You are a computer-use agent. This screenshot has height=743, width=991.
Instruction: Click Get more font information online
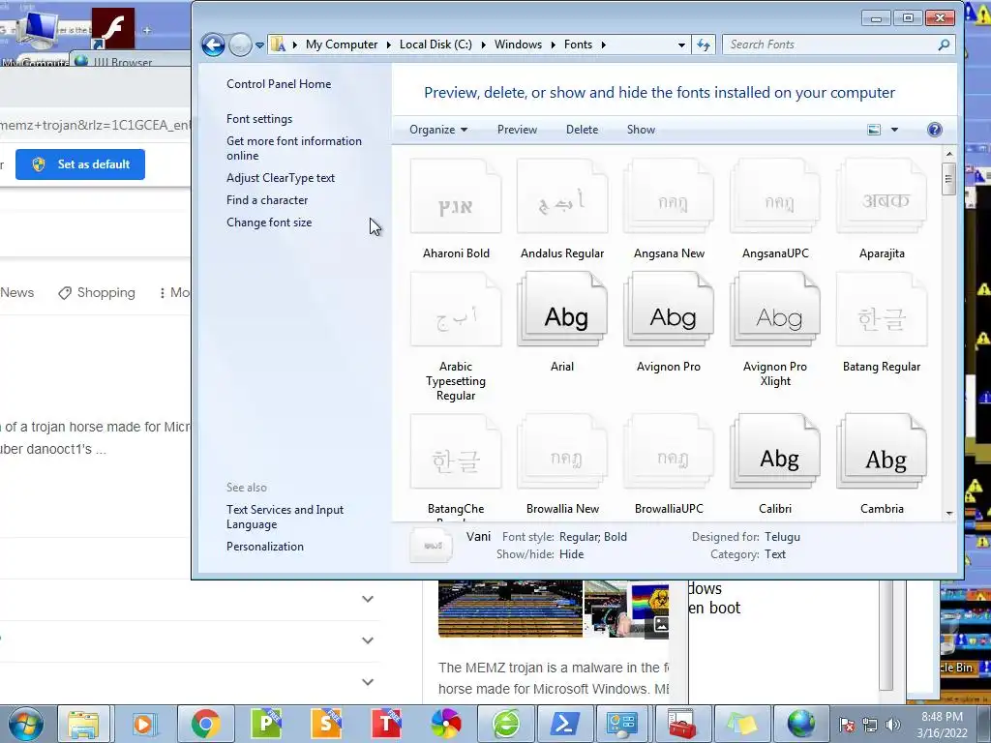tap(294, 148)
